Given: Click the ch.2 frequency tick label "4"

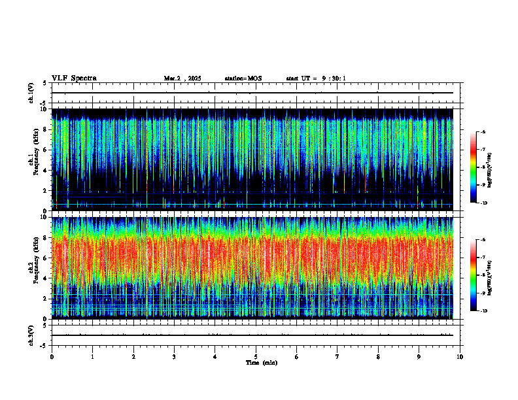Looking at the screenshot, I should (x=46, y=278).
